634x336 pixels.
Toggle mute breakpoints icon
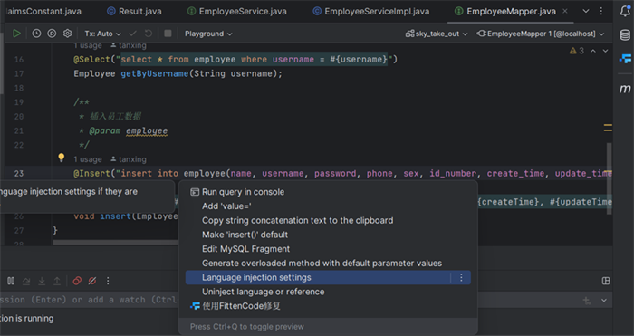pos(92,281)
